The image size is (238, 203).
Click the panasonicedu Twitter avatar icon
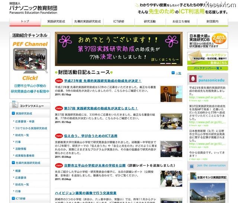click(x=193, y=78)
